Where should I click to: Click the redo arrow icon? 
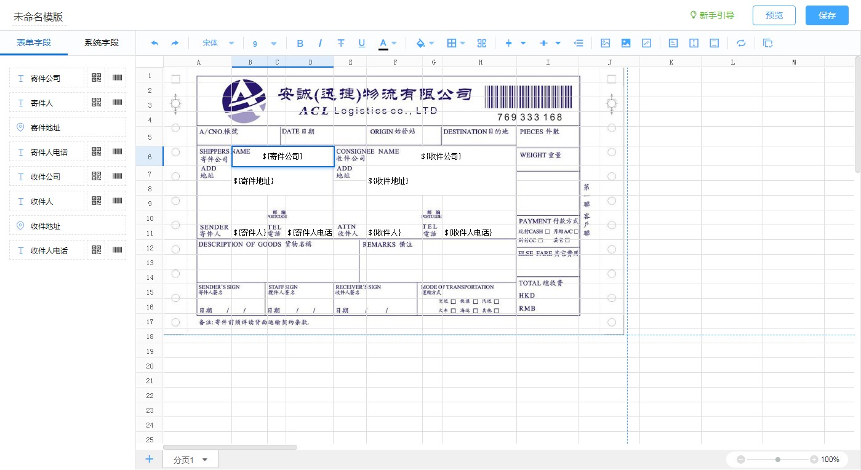click(175, 43)
